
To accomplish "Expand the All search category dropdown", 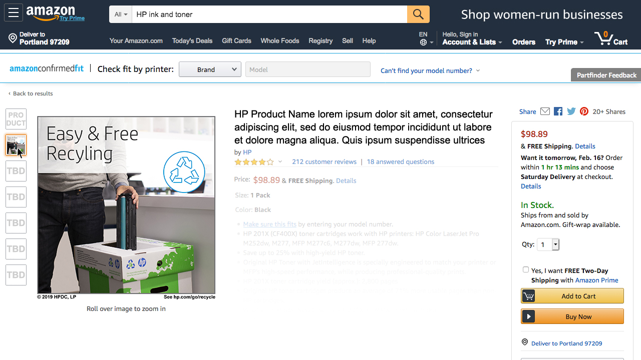I will pyautogui.click(x=121, y=14).
